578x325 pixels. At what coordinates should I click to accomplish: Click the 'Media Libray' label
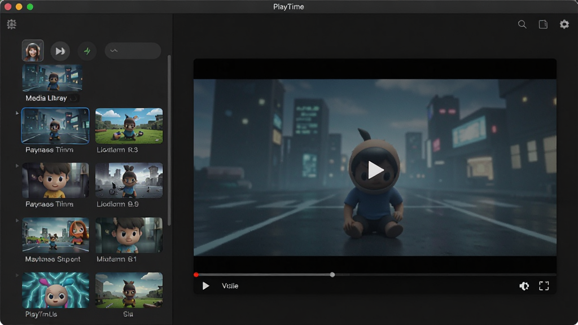[46, 98]
